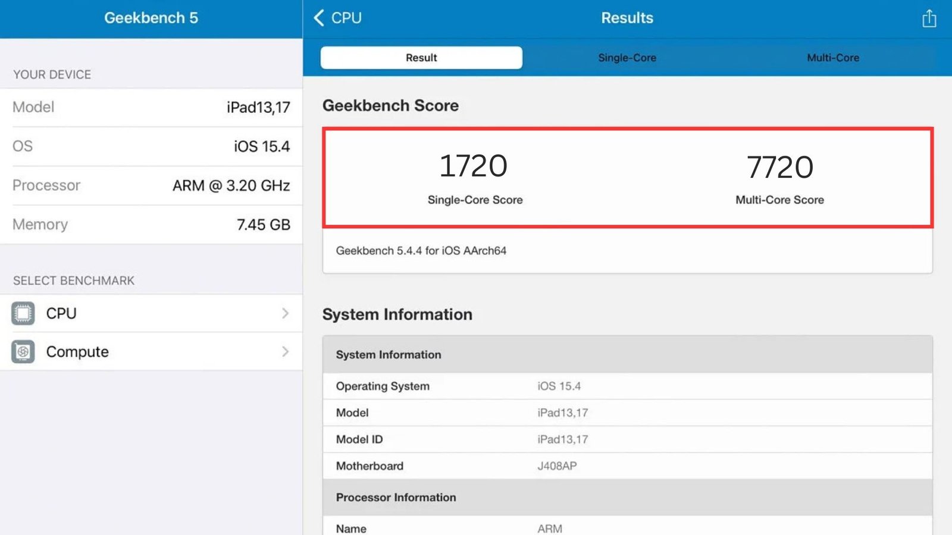Screen dimensions: 952x535
Task: Select the CPU benchmark label
Action: click(61, 313)
